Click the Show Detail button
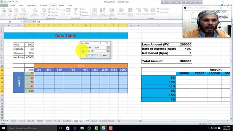This screenshot has height=131, width=233. pyautogui.click(x=163, y=9)
